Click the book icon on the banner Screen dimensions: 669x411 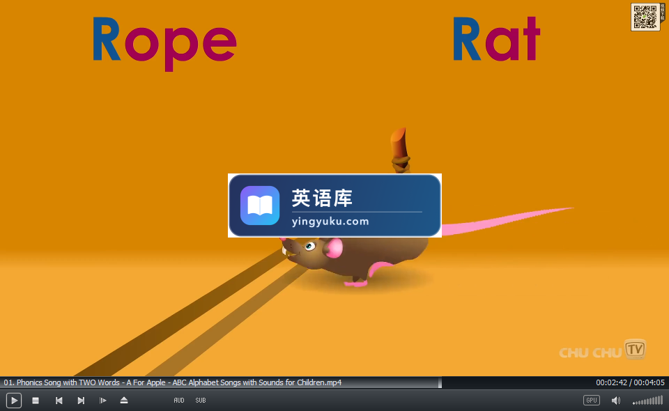click(260, 205)
